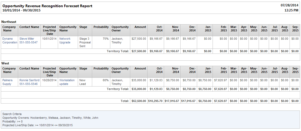The image size is (301, 131).
Task: Open the Dynamo Corporation company link
Action: tap(10, 40)
